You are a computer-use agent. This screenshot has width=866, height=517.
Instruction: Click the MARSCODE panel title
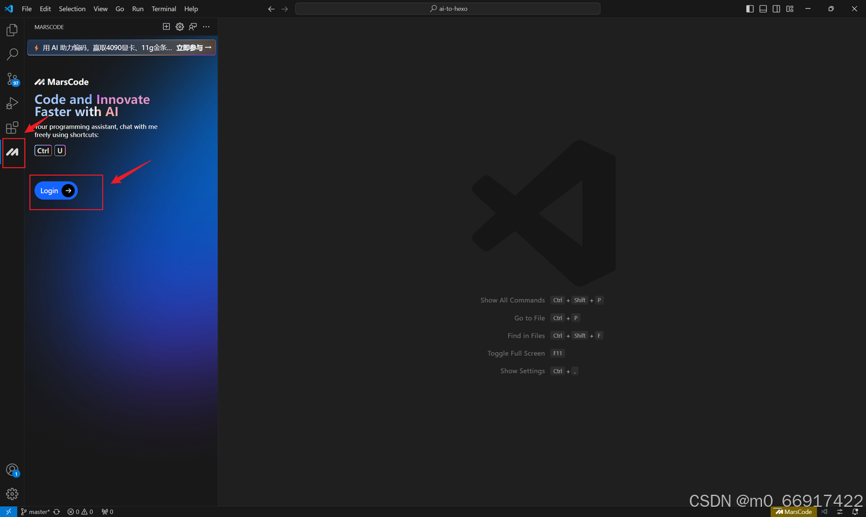click(49, 27)
